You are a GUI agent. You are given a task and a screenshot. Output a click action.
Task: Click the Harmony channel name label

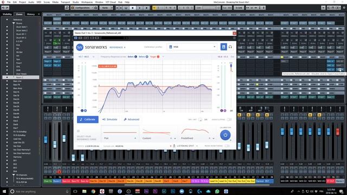(260, 181)
